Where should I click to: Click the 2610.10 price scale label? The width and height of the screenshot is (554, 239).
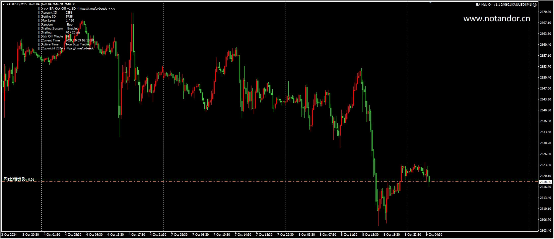coord(545,209)
